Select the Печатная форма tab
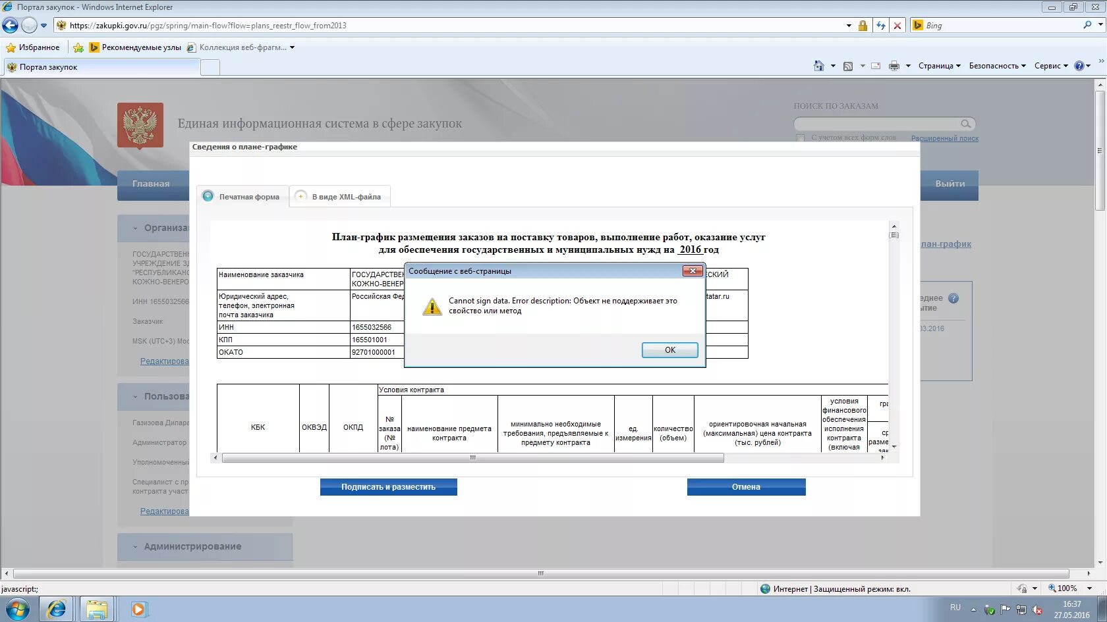 (x=242, y=197)
